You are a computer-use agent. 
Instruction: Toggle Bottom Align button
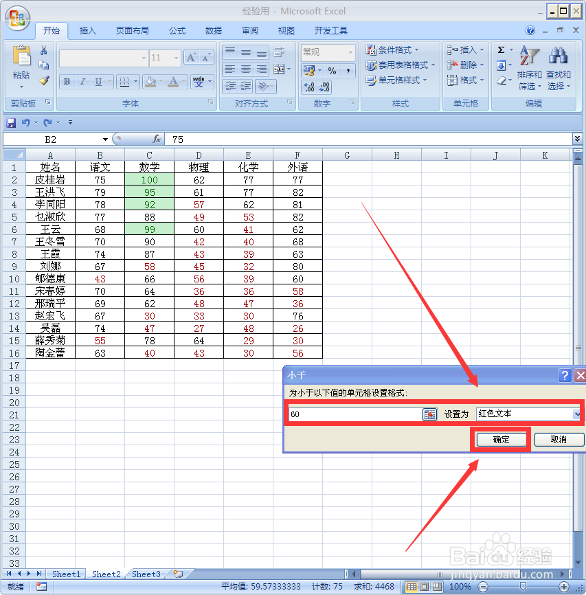262,52
